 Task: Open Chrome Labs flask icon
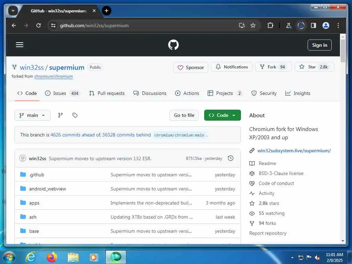[288, 25]
